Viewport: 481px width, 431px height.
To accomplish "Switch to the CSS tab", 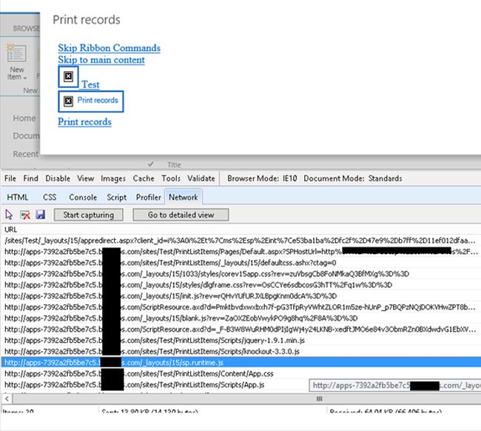I will tap(50, 197).
